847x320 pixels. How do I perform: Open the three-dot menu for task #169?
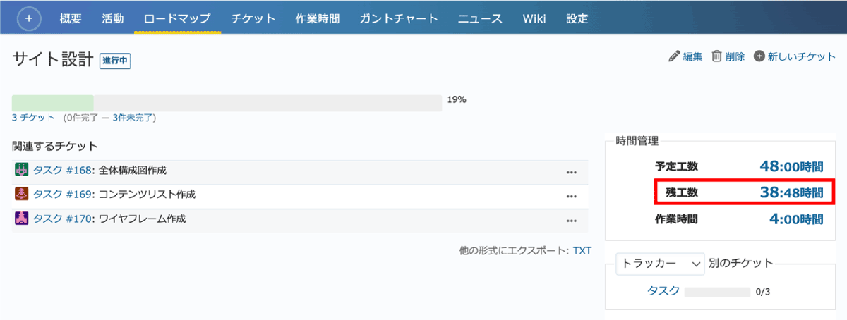572,195
